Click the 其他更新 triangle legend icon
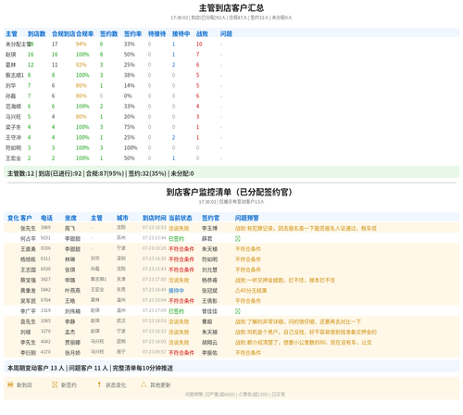 [144, 384]
